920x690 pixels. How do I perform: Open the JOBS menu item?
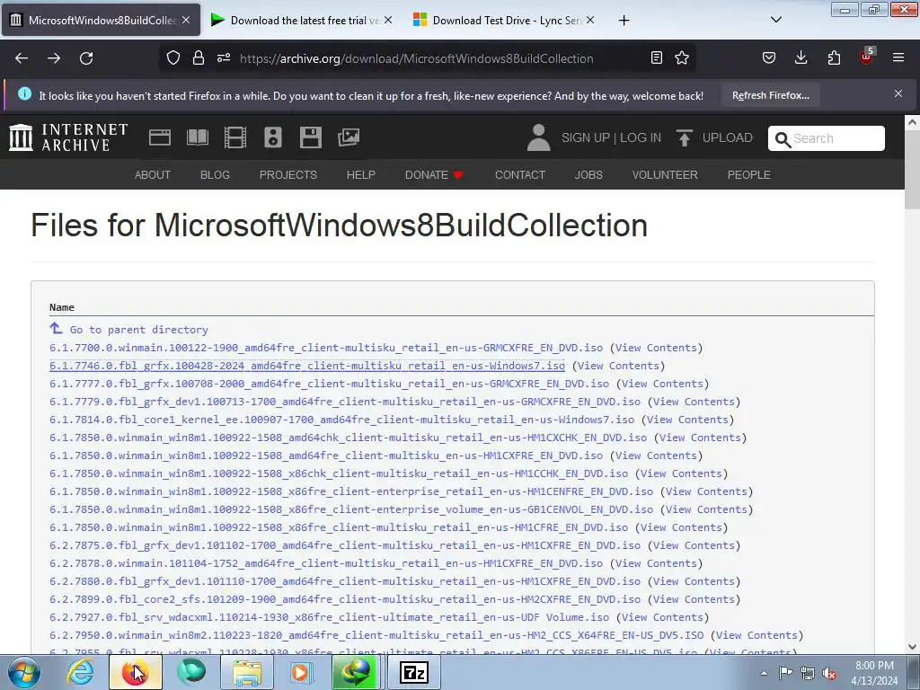coord(588,175)
